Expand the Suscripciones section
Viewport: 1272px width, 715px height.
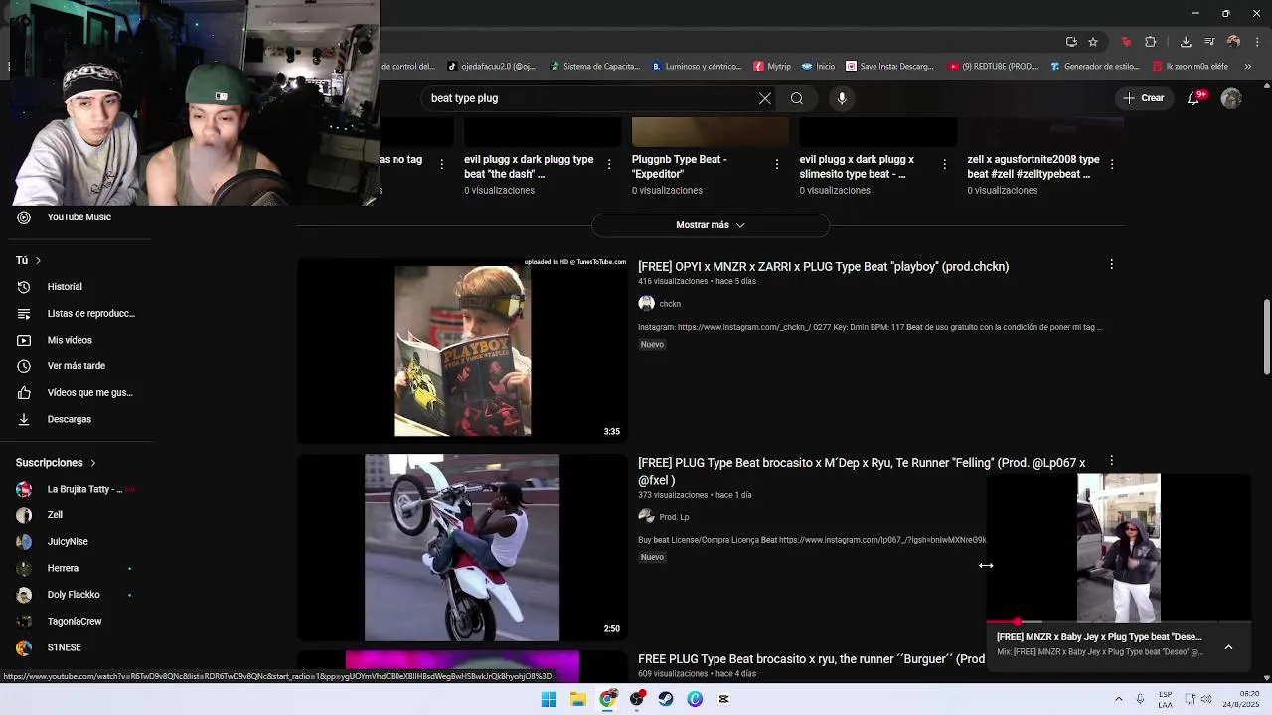click(56, 463)
